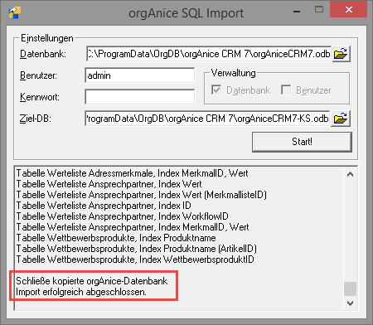Click the orgAnice SQL Import title bar icon
The width and height of the screenshot is (373, 325).
(x=14, y=12)
